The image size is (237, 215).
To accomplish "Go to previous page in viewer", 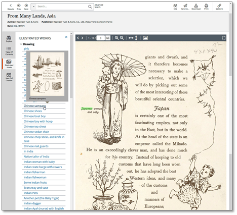I will (78, 38).
